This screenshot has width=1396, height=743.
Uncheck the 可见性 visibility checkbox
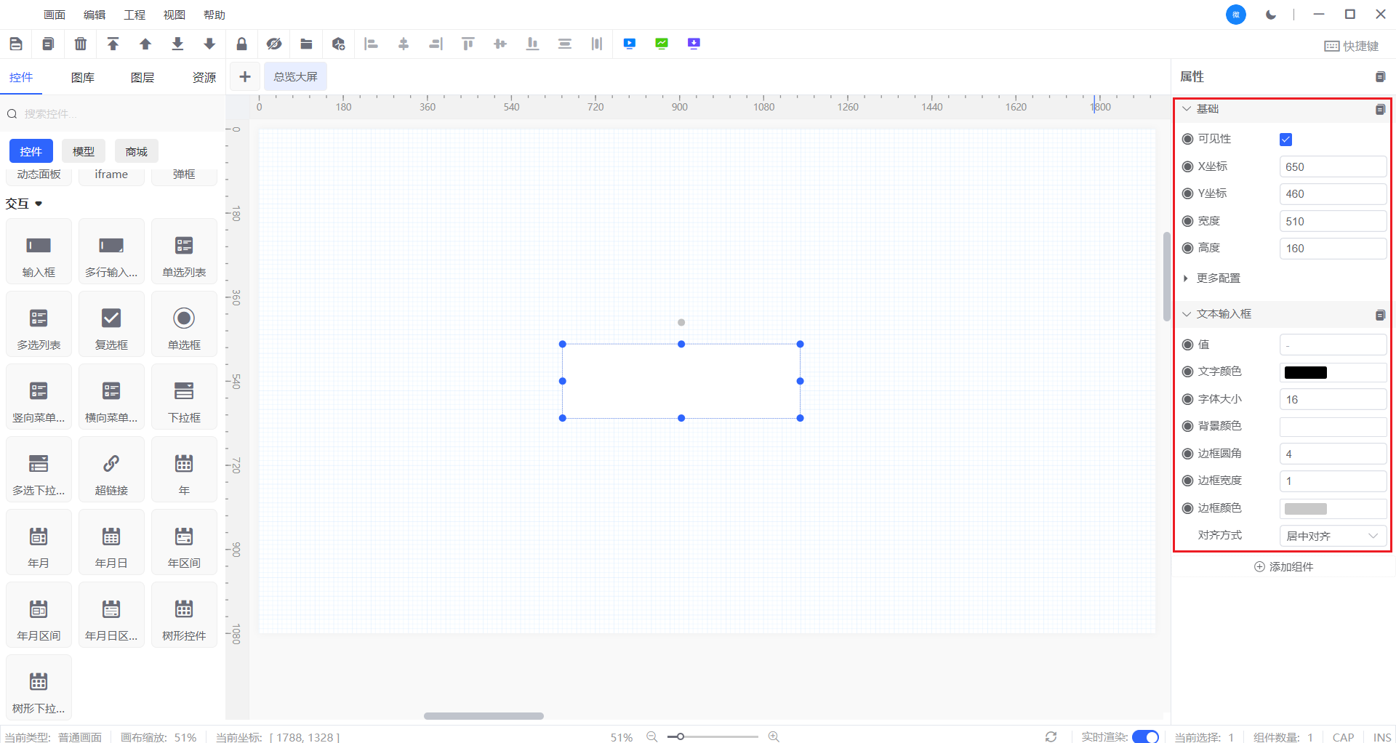tap(1285, 140)
